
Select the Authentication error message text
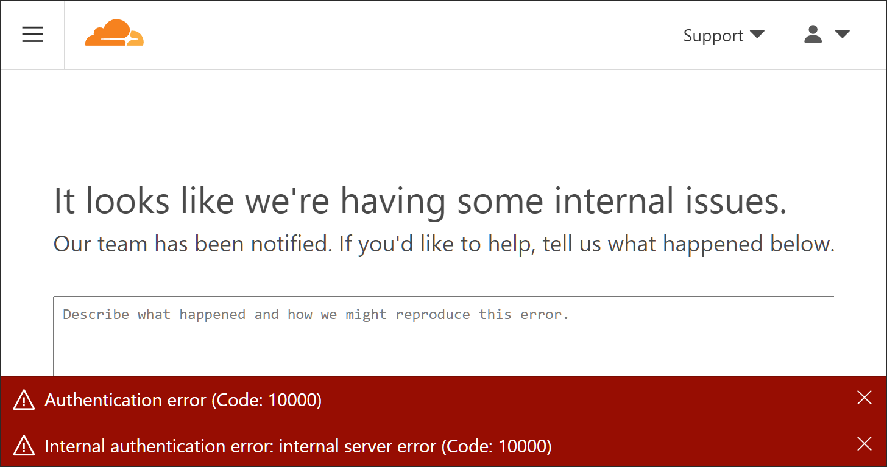(x=125, y=400)
